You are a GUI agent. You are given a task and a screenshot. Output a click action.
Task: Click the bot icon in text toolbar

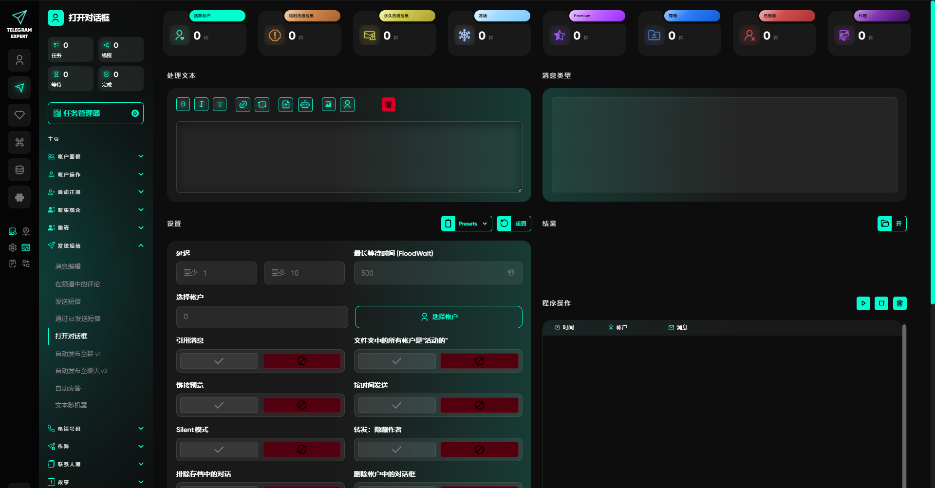click(x=305, y=104)
